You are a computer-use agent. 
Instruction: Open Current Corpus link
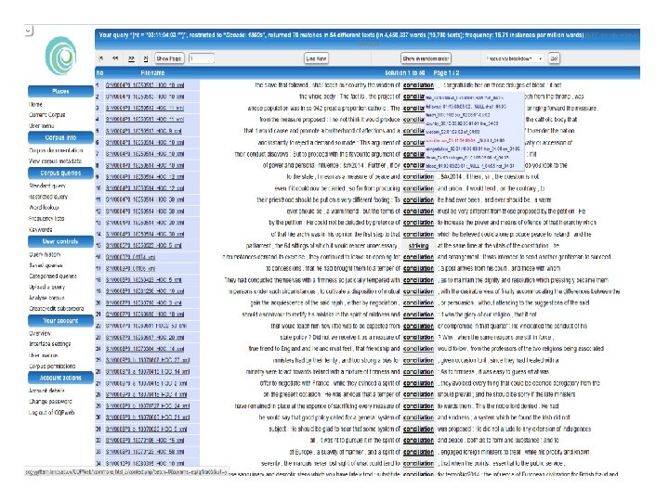pos(47,115)
